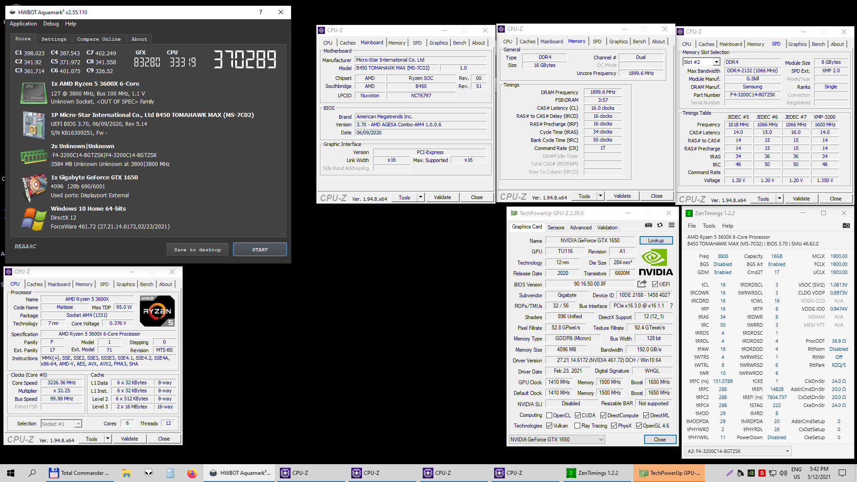Click the graphics card icon in Aquamark
The height and width of the screenshot is (482, 857).
tap(34, 187)
